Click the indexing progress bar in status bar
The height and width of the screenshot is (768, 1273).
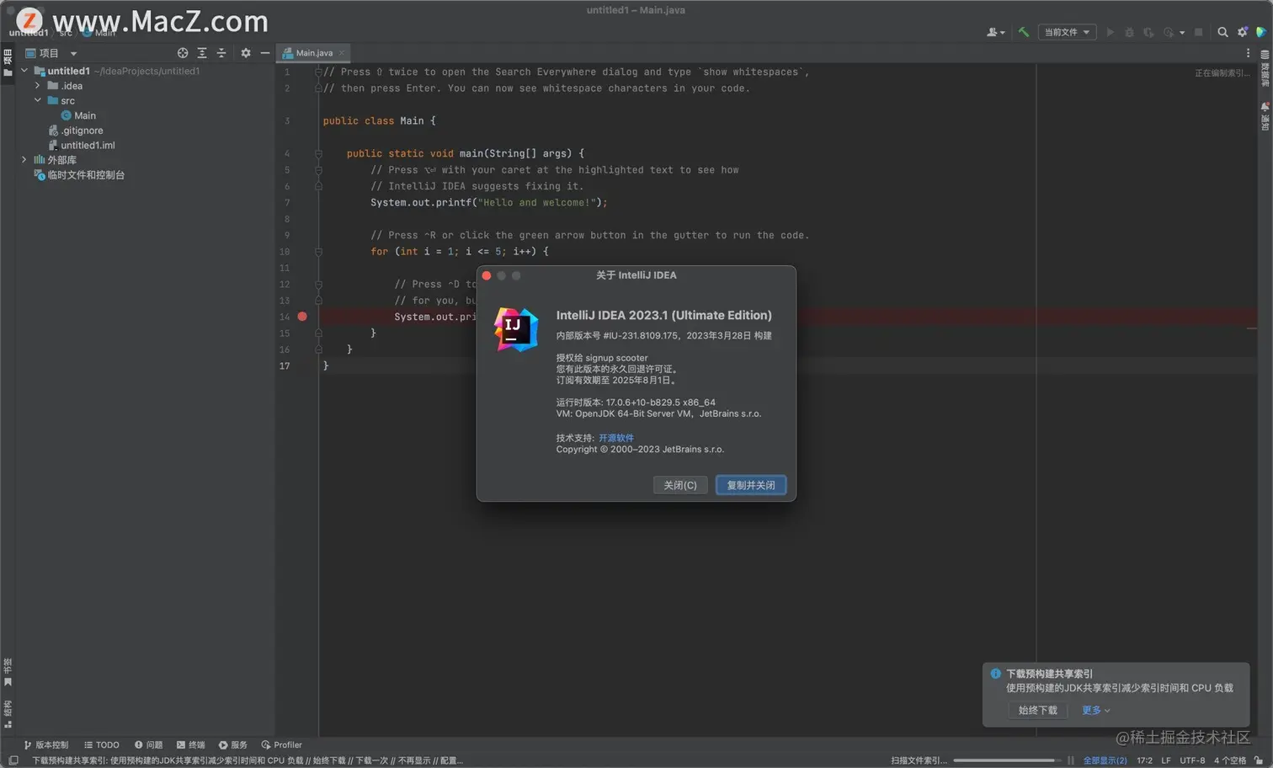1007,760
